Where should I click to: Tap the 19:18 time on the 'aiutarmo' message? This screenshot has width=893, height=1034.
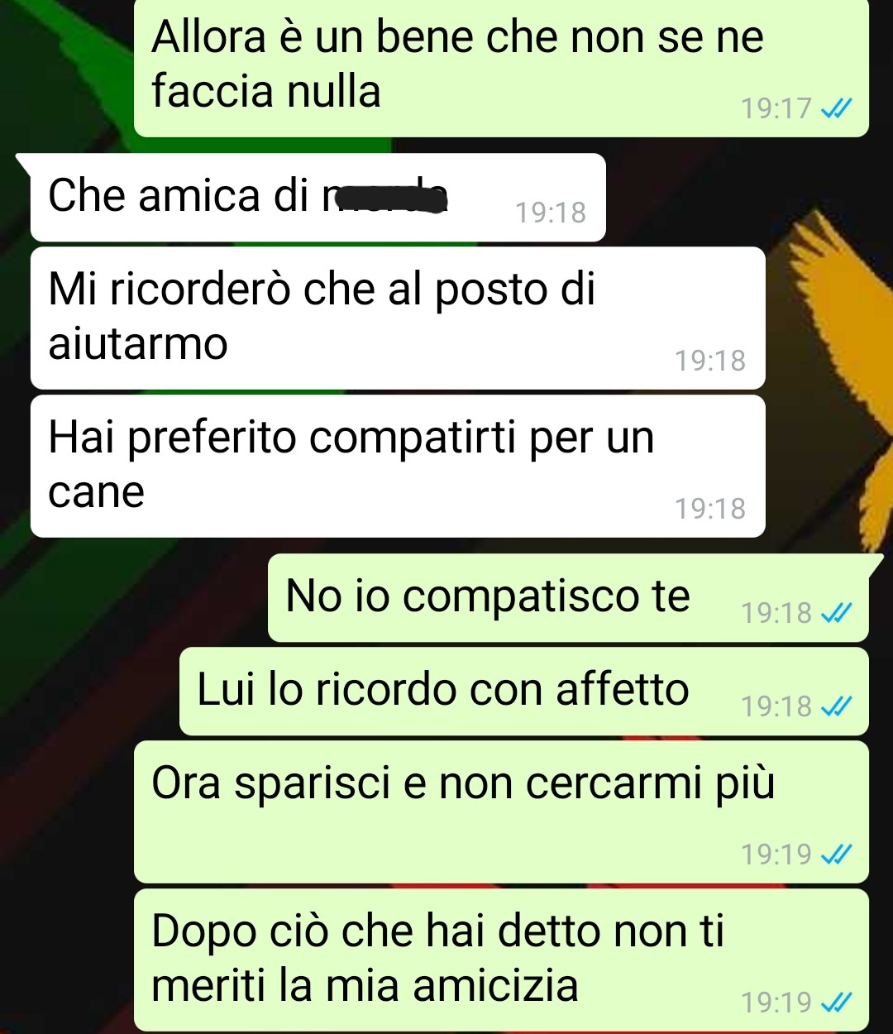click(710, 361)
